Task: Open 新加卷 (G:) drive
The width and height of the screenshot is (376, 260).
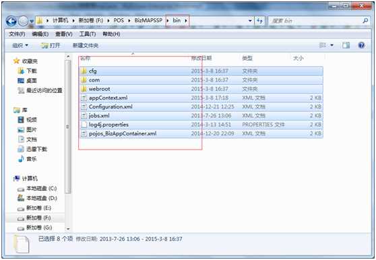Action: click(x=39, y=228)
